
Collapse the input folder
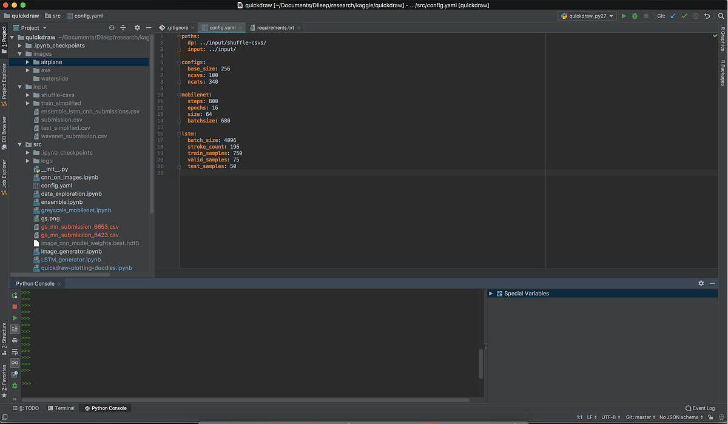[x=20, y=86]
